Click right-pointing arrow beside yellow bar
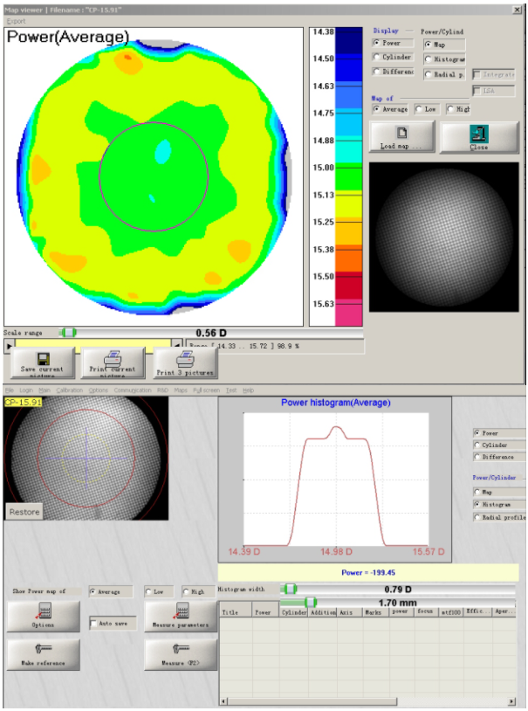 point(8,346)
